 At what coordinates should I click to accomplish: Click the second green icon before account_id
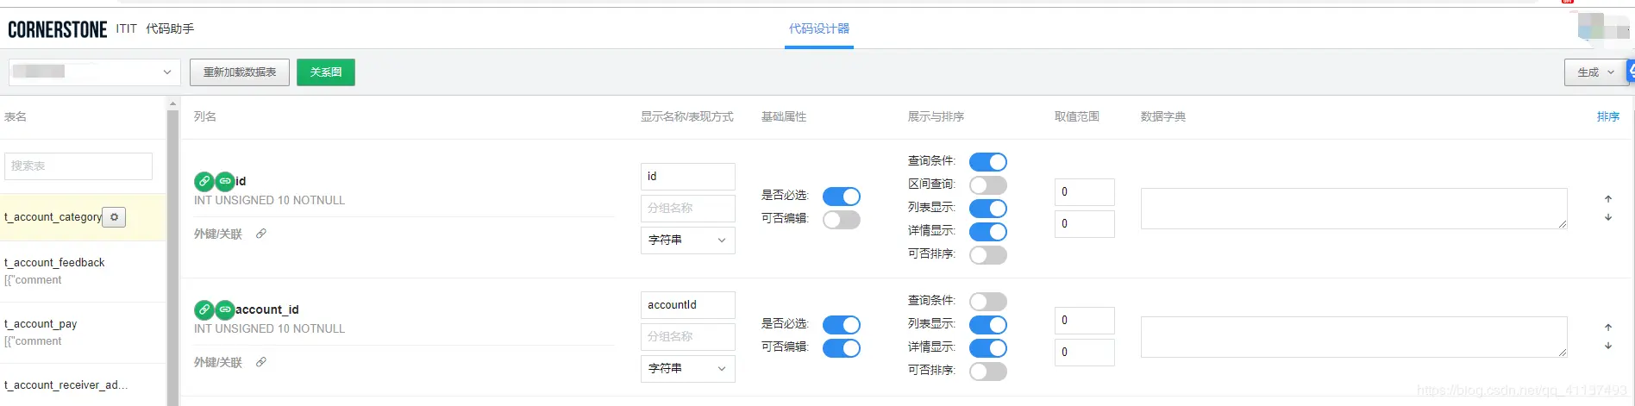point(225,309)
